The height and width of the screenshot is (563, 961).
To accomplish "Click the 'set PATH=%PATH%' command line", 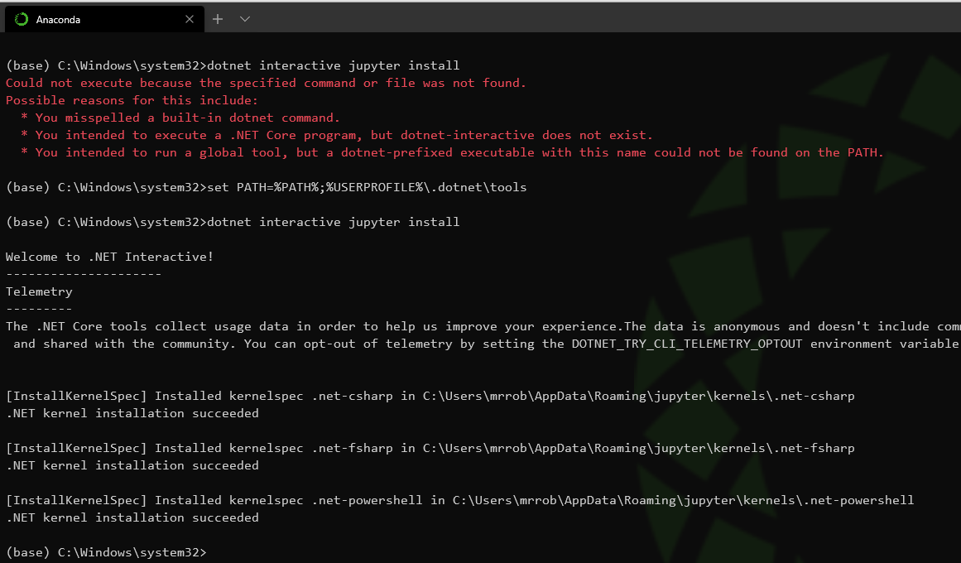I will tap(367, 187).
